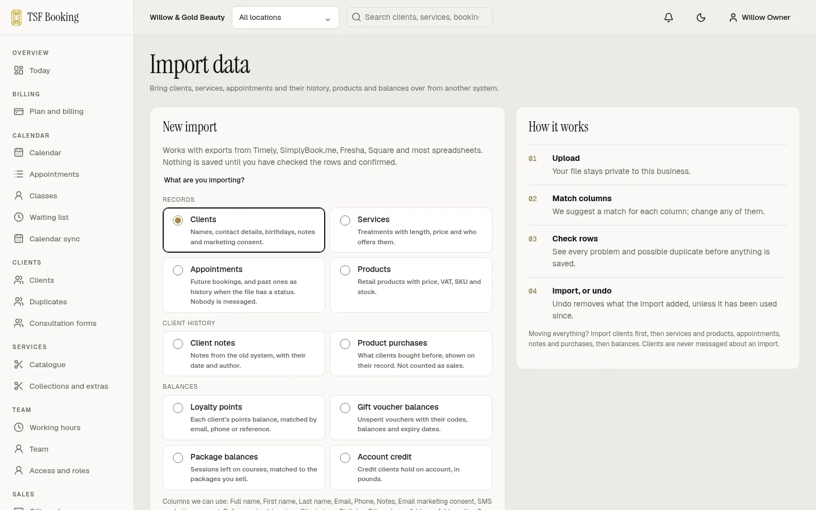Click the Appointments list icon

(x=19, y=174)
